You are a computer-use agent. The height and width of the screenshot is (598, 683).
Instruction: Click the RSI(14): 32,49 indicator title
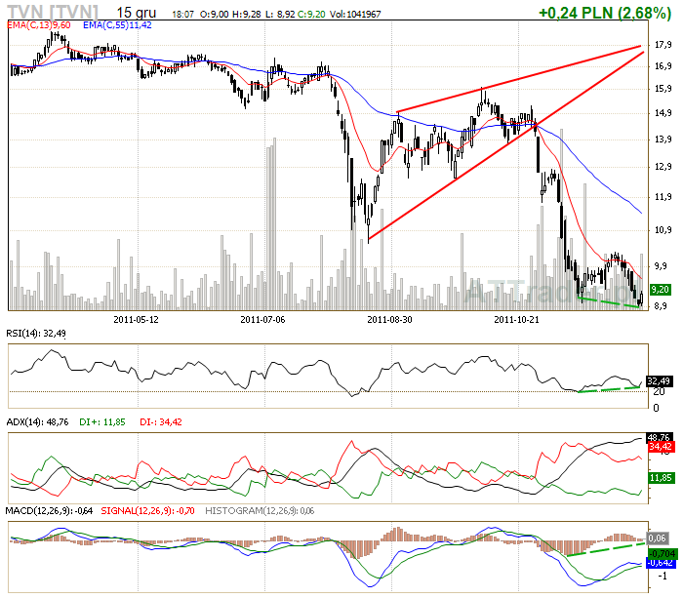36,334
